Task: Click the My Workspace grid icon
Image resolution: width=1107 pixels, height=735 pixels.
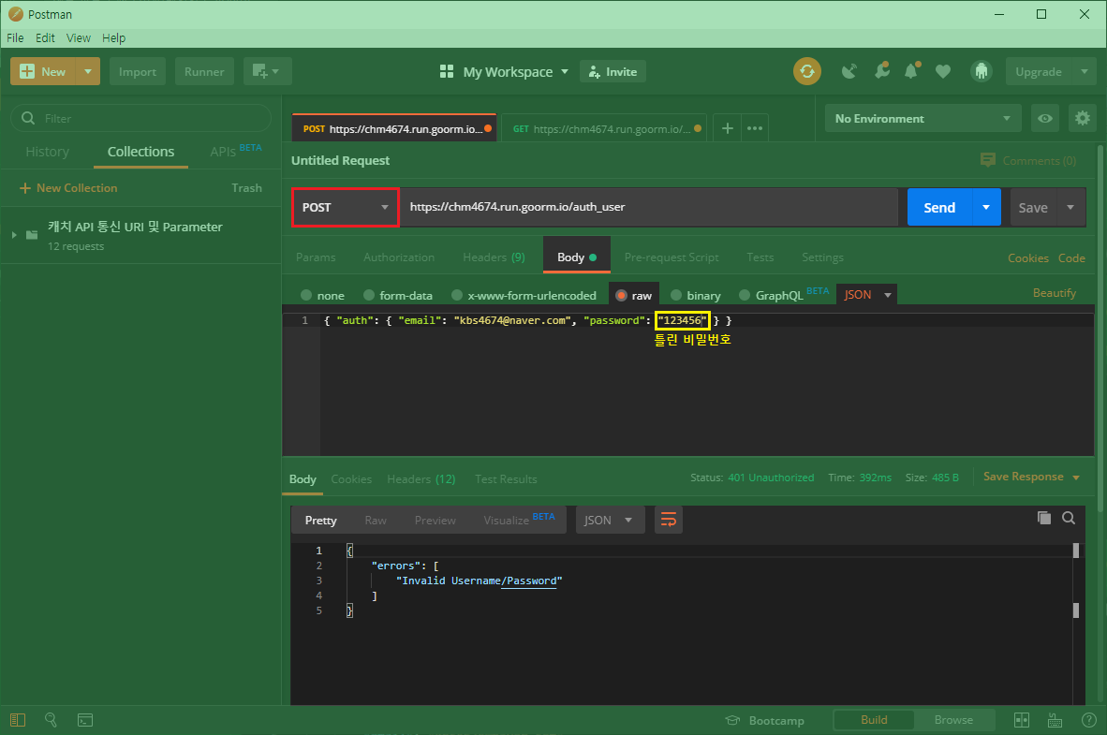Action: coord(446,71)
